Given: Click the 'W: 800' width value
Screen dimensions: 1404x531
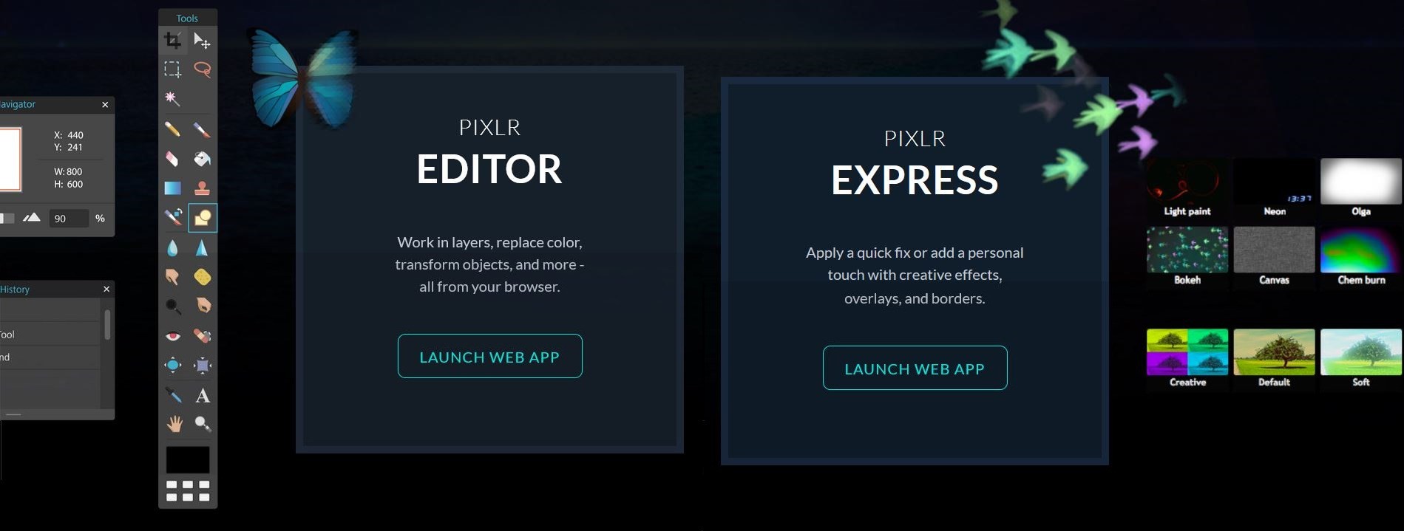Looking at the screenshot, I should coord(68,171).
